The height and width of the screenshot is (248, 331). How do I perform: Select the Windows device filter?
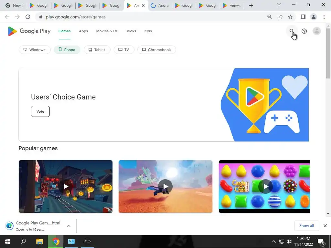pos(35,50)
